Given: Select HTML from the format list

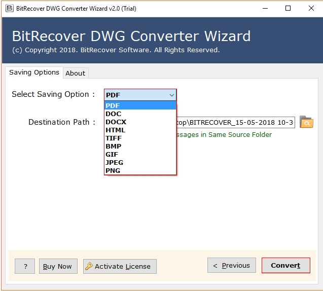Looking at the screenshot, I should pos(140,130).
